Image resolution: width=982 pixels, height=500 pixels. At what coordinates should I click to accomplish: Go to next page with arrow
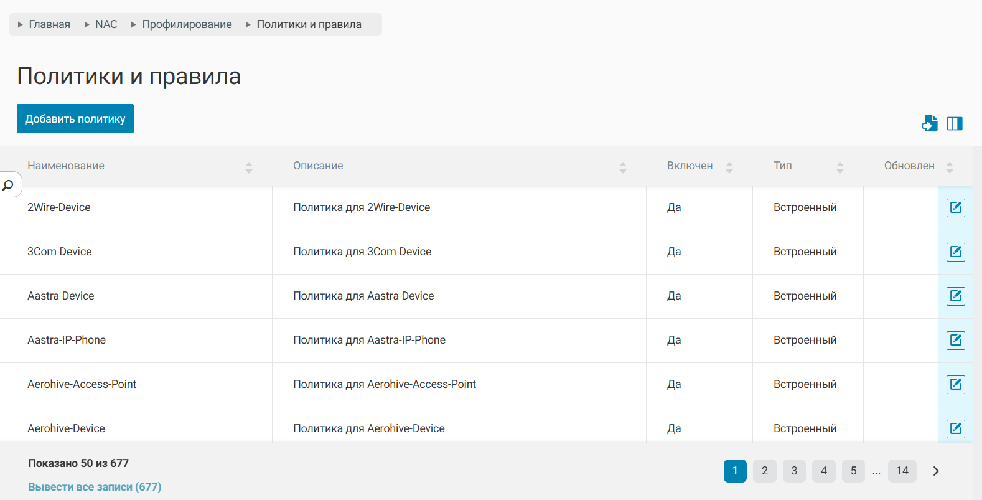tap(935, 471)
